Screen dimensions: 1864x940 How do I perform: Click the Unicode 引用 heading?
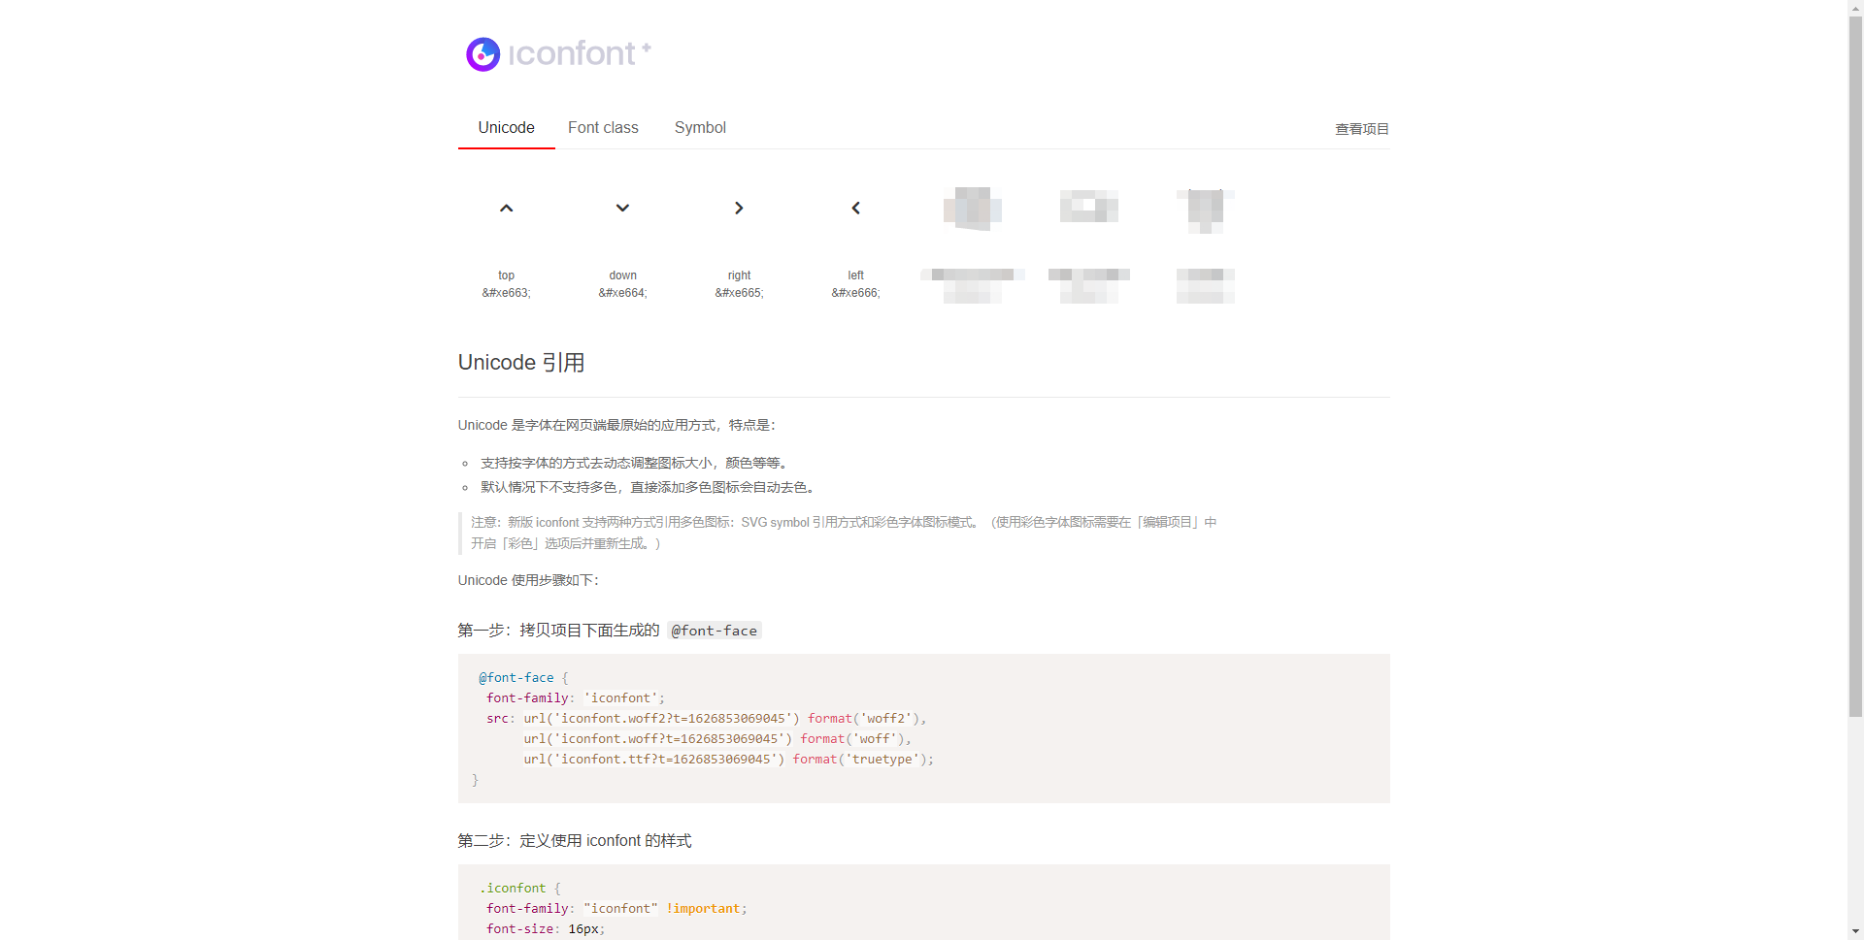[521, 363]
